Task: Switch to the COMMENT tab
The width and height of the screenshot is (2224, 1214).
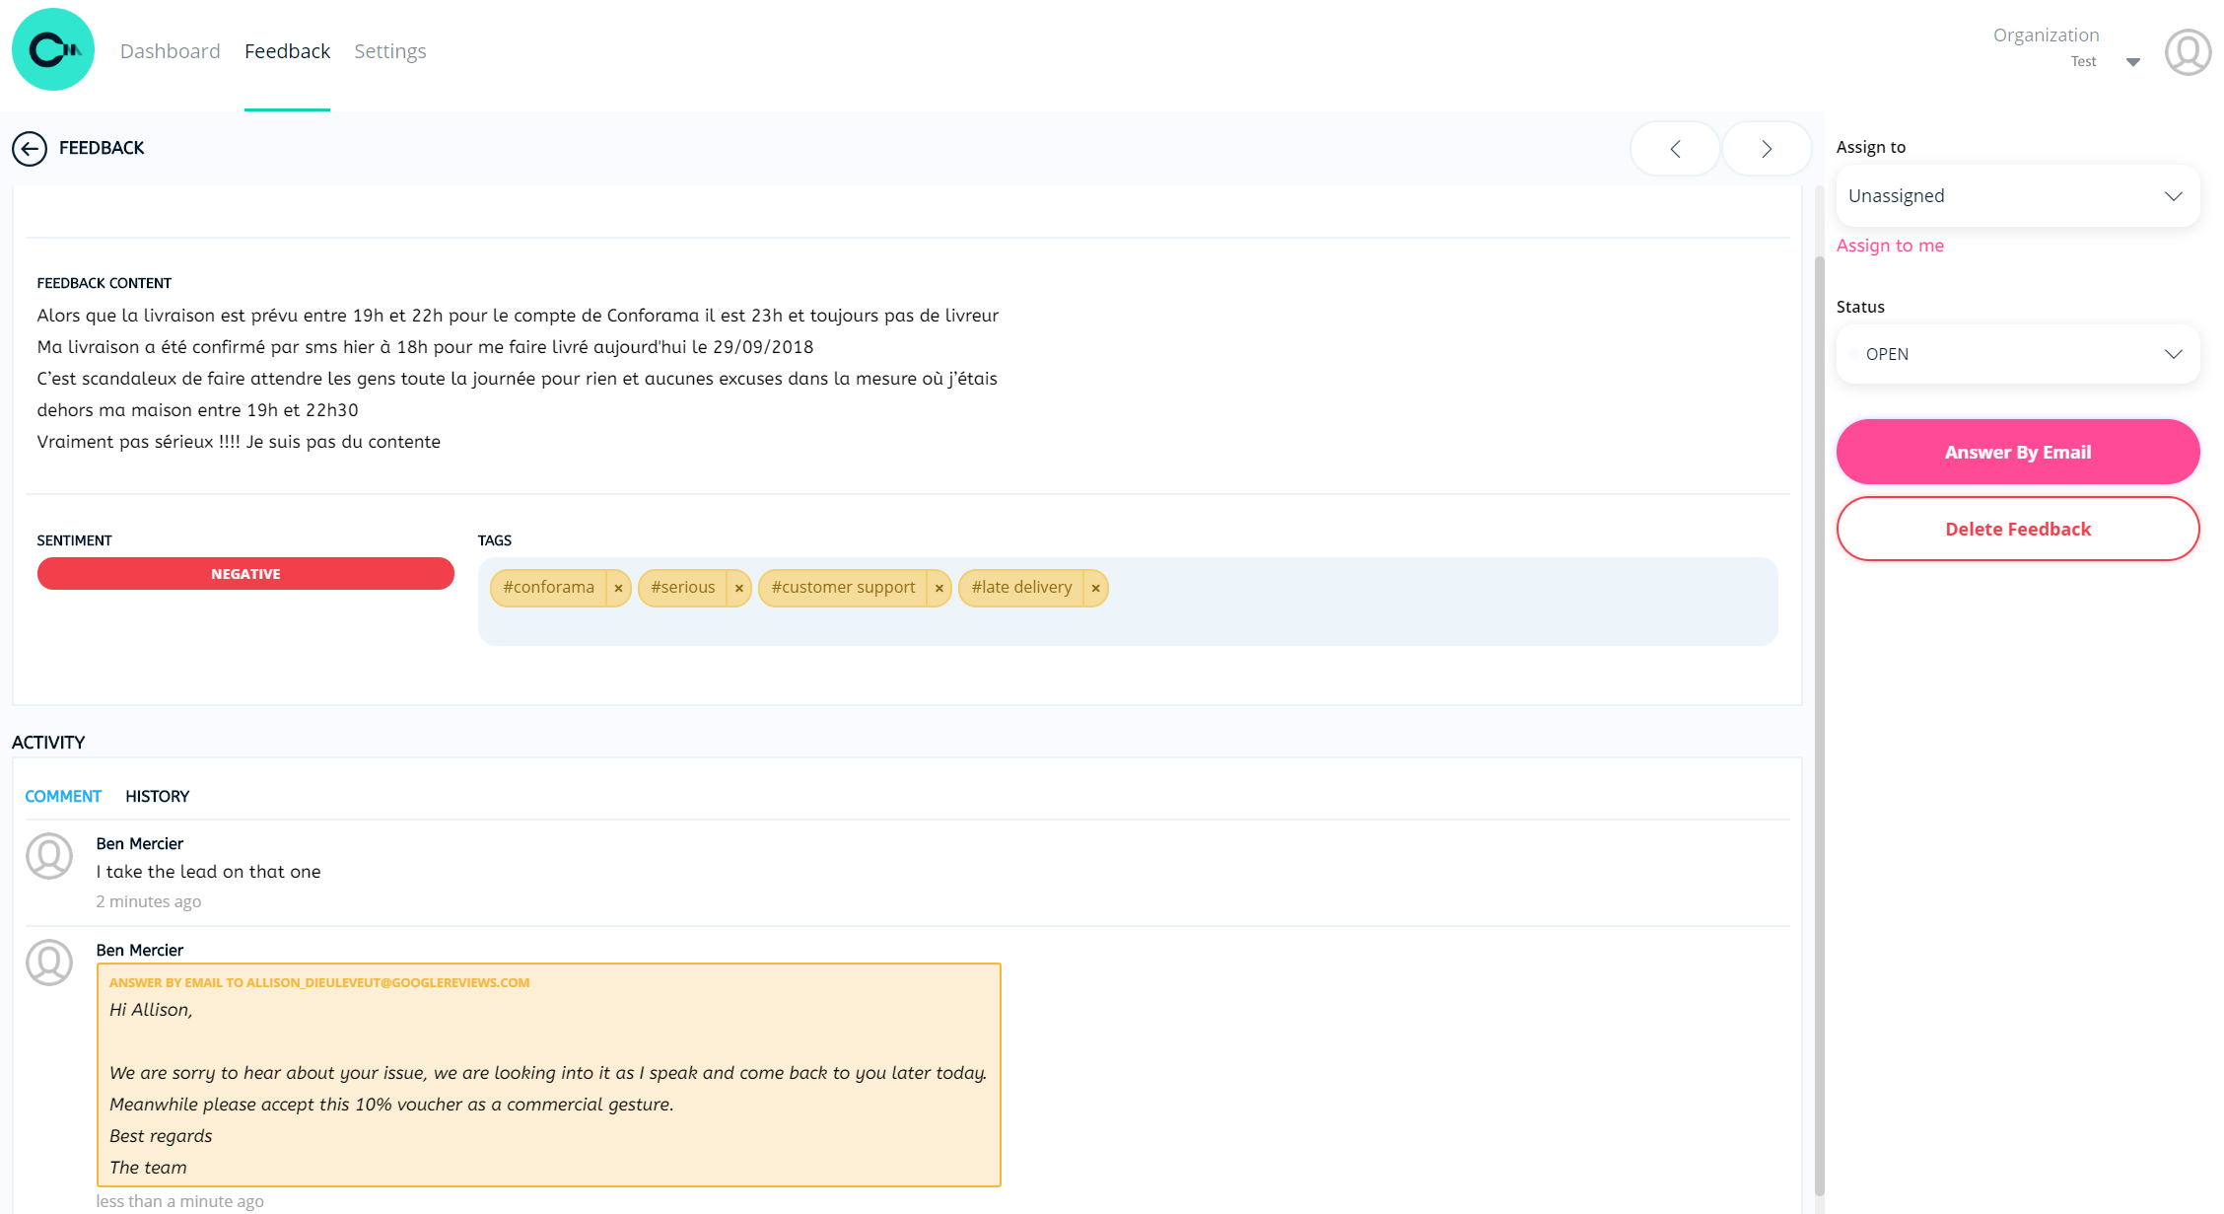Action: [x=63, y=796]
